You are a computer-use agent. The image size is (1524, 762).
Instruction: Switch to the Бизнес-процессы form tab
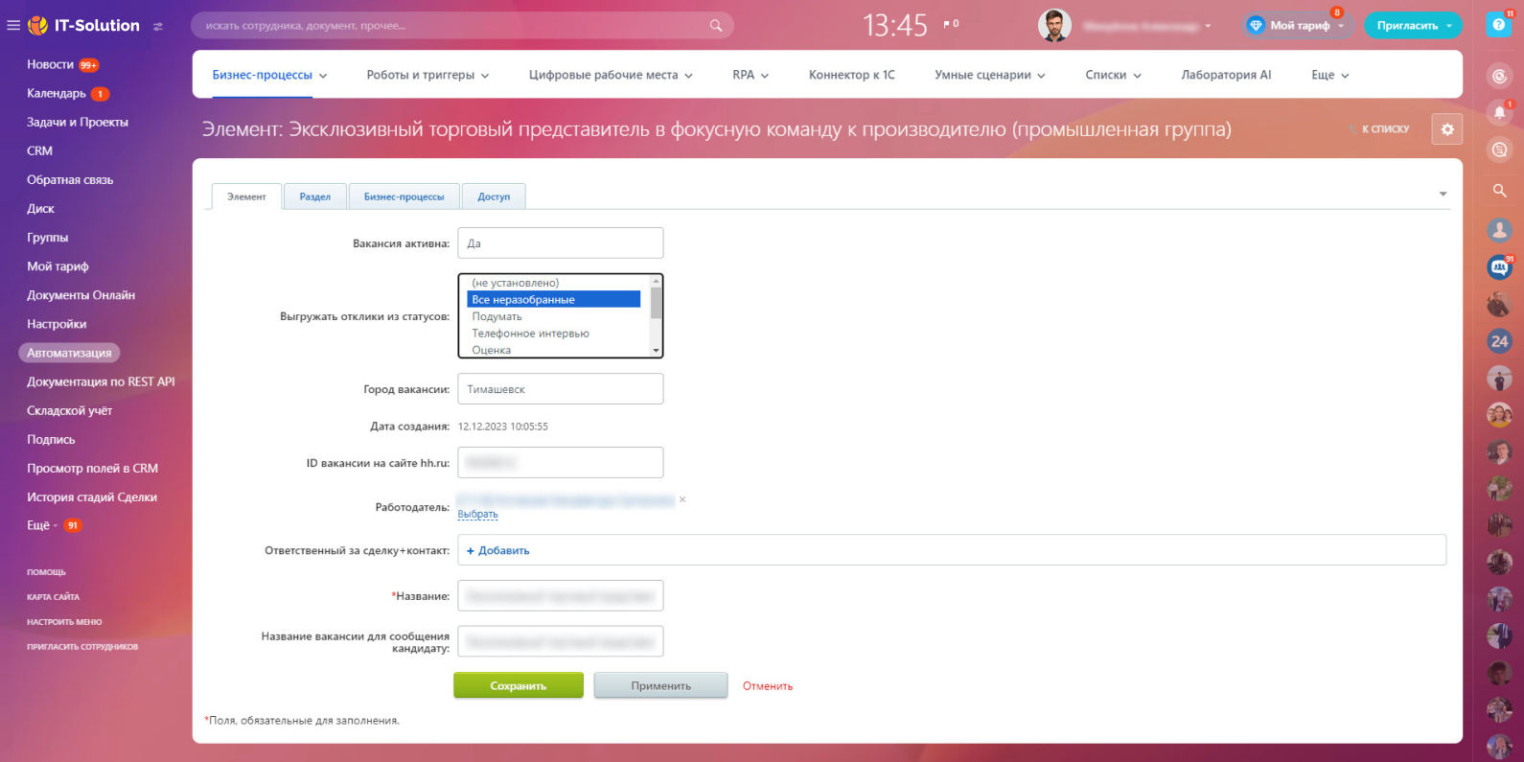pyautogui.click(x=404, y=196)
